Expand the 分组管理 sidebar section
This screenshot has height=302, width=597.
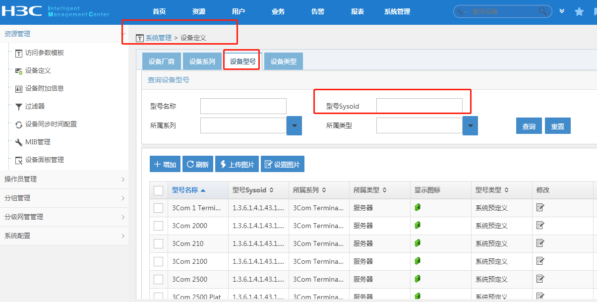pyautogui.click(x=64, y=198)
